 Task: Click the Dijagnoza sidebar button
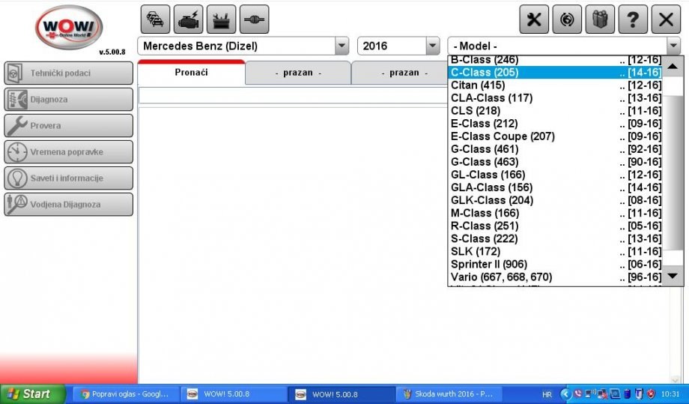69,99
